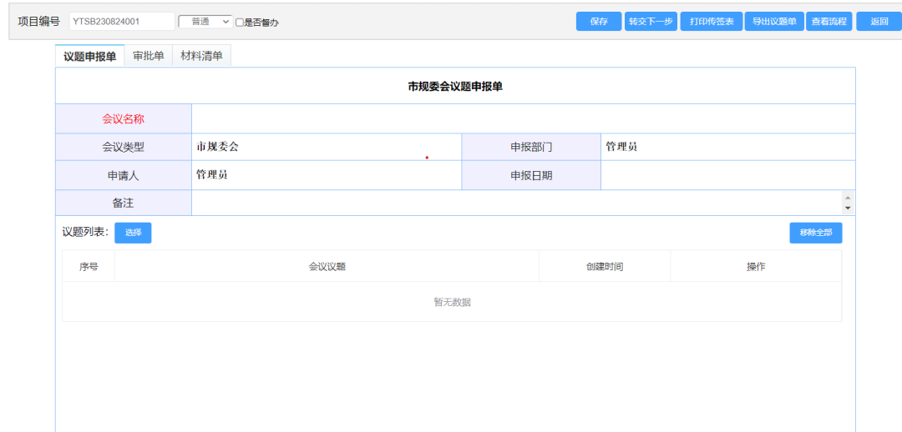902x432 pixels.
Task: Switch to the 材料清单 tab
Action: tap(201, 56)
